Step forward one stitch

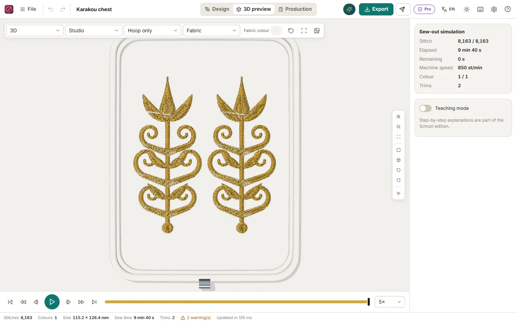(68, 302)
